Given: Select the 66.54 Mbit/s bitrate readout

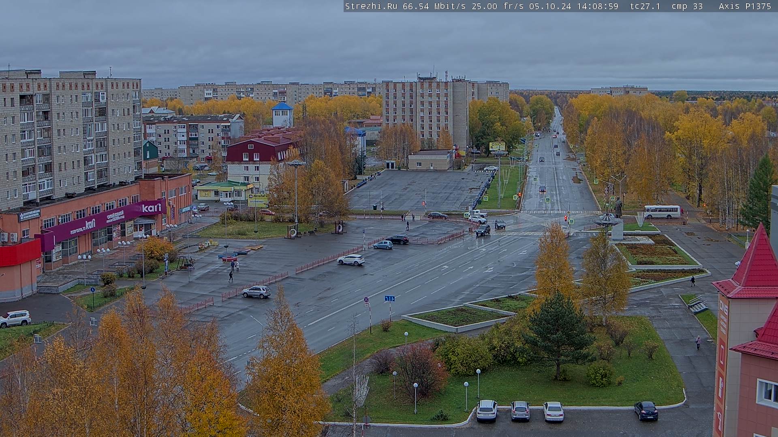Looking at the screenshot, I should pos(434,6).
